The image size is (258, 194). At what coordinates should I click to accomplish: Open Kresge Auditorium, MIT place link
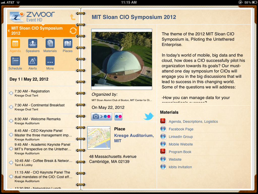tap(134, 138)
